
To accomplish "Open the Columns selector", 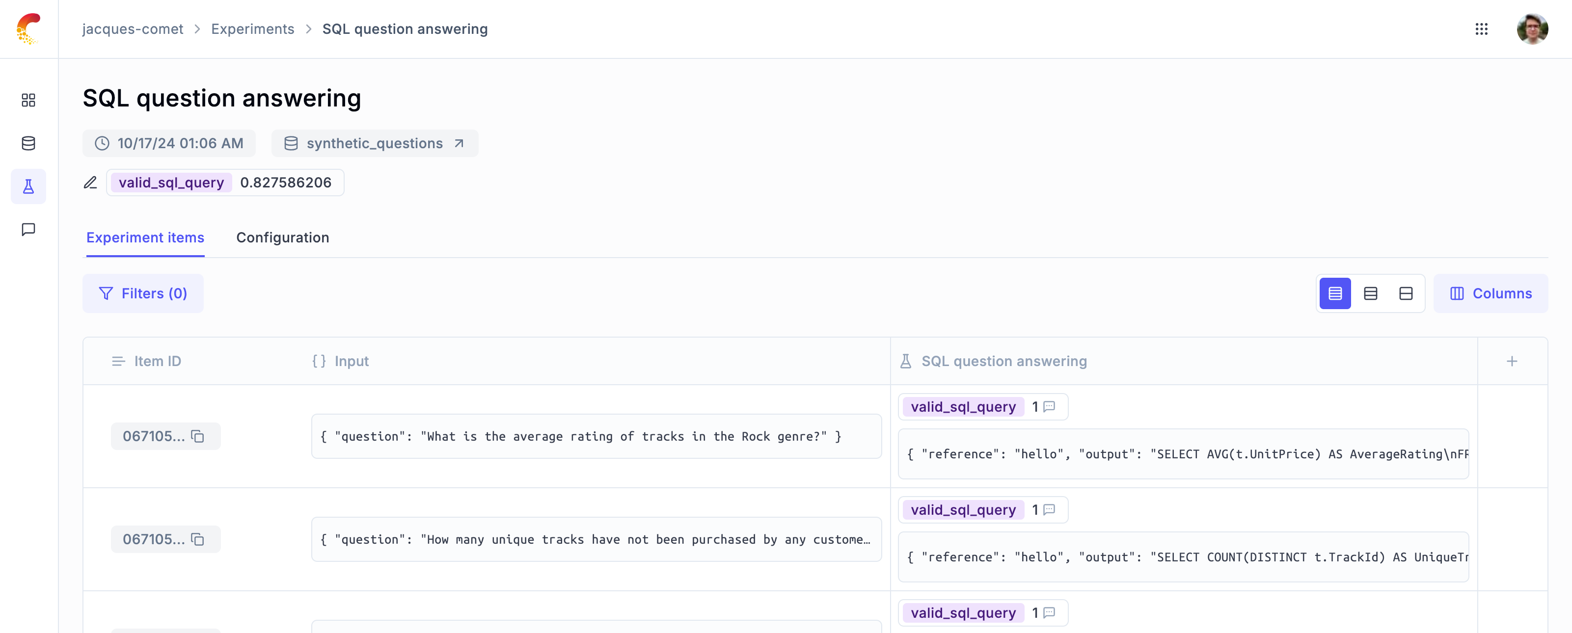I will 1490,293.
